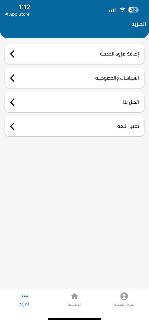The height and width of the screenshot is (323, 149).
Task: Tap the service provider profile icon
Action: point(124,296)
